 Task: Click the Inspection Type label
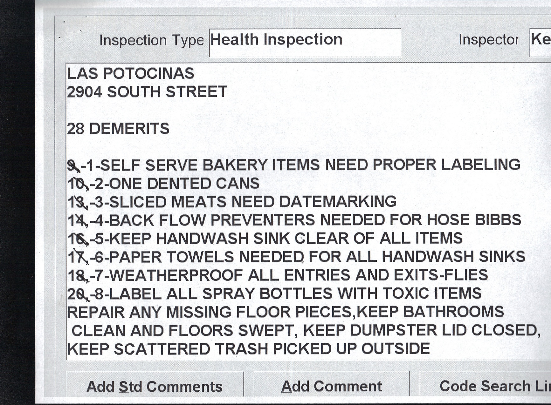pyautogui.click(x=151, y=40)
